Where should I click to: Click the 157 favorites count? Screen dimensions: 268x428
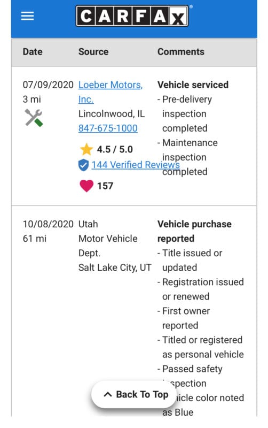pyautogui.click(x=105, y=186)
